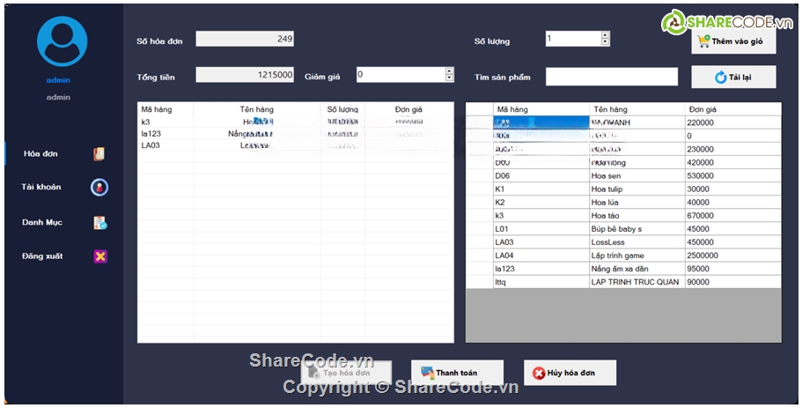802x408 pixels.
Task: Click the Búp bê baby s product
Action: [x=636, y=229]
